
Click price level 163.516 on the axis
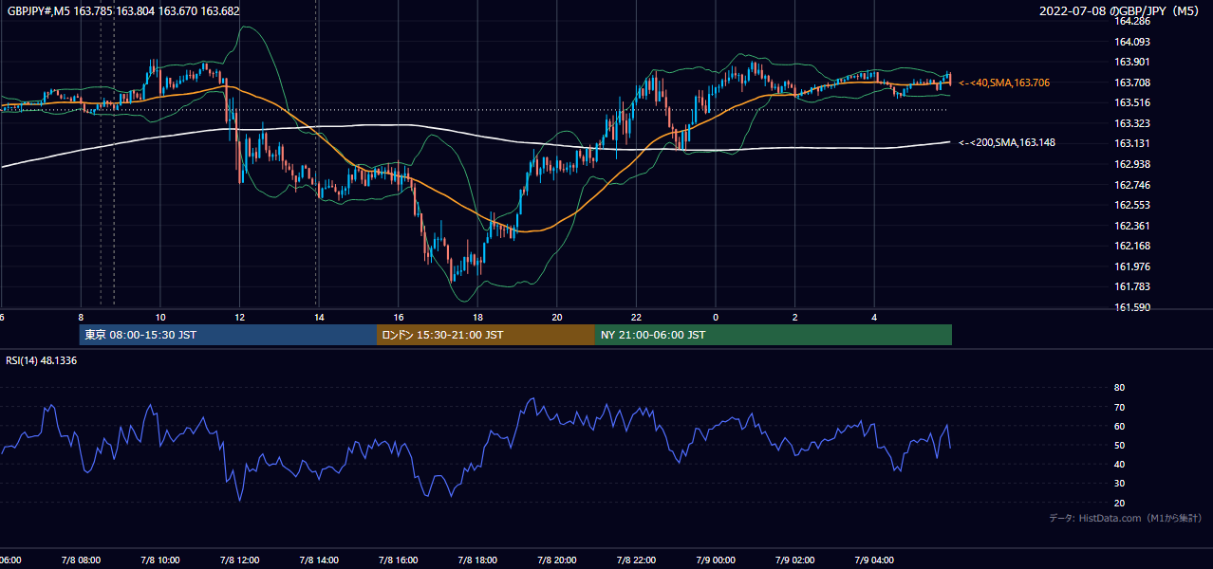(1131, 103)
